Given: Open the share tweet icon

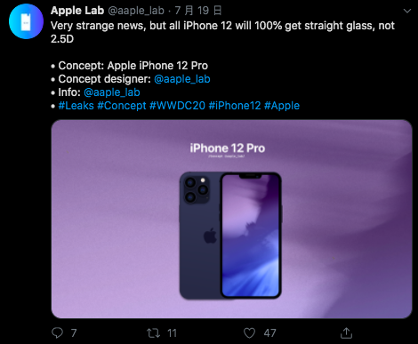Looking at the screenshot, I should (x=346, y=332).
